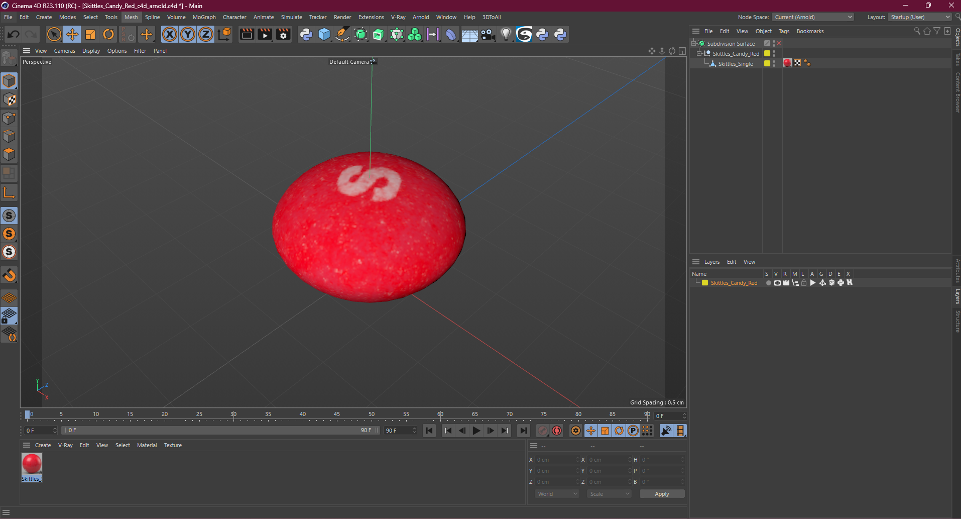Viewport: 961px width, 519px height.
Task: Select Skittles_Single object in tree
Action: tap(736, 64)
